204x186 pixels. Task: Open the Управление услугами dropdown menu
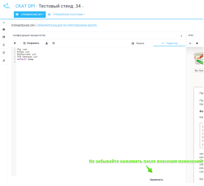coord(66,15)
